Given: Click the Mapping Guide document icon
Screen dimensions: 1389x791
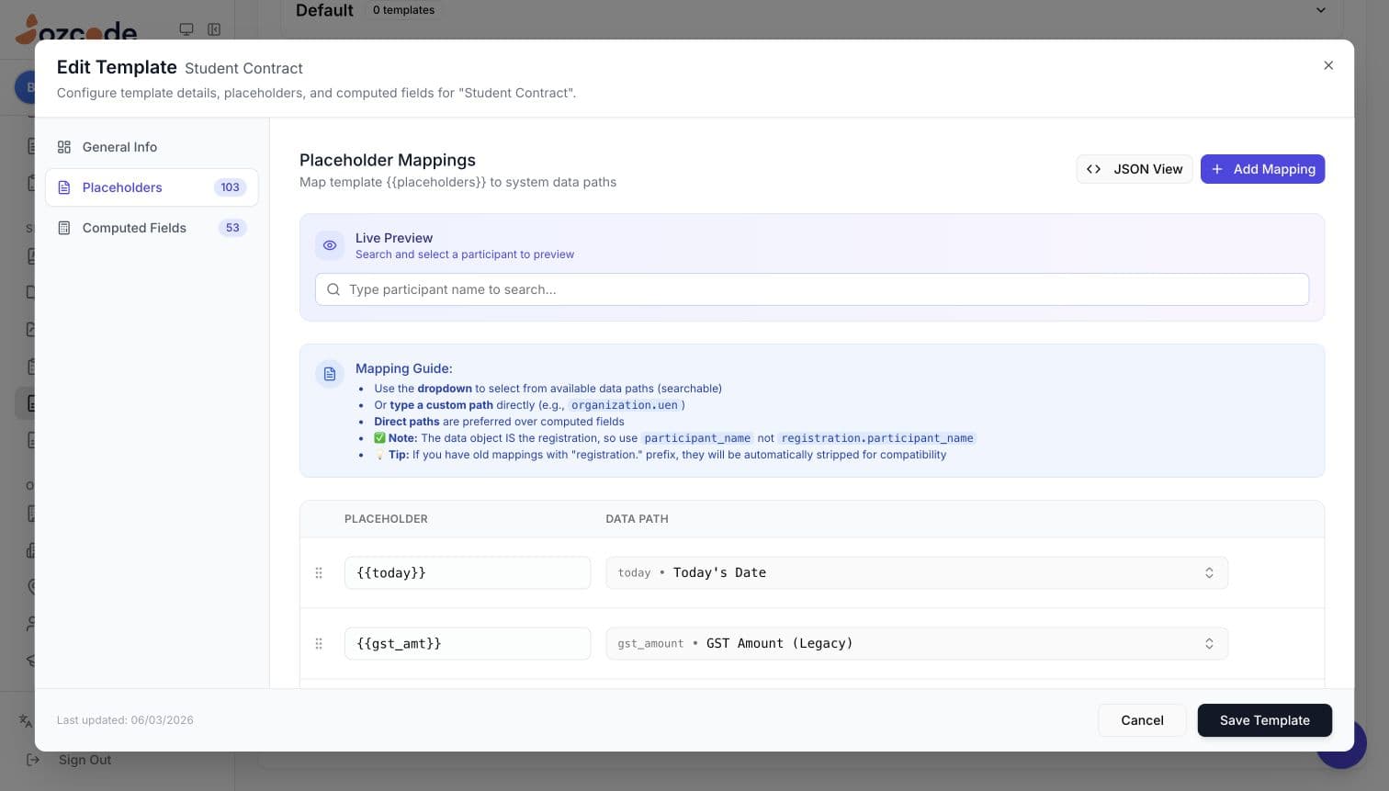Looking at the screenshot, I should click(330, 374).
